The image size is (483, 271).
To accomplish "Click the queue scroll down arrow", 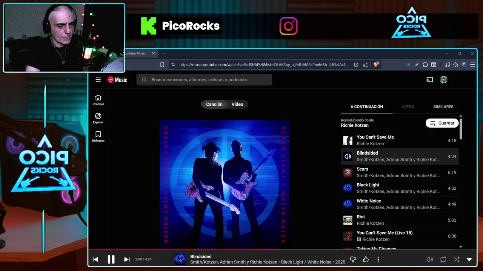I will pos(461,247).
